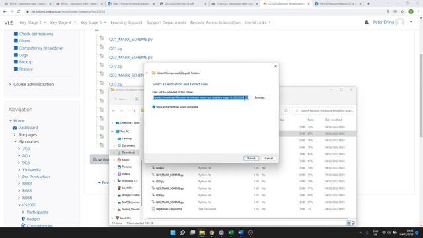Open Remote Access Information link
Image resolution: width=423 pixels, height=238 pixels.
[x=215, y=22]
